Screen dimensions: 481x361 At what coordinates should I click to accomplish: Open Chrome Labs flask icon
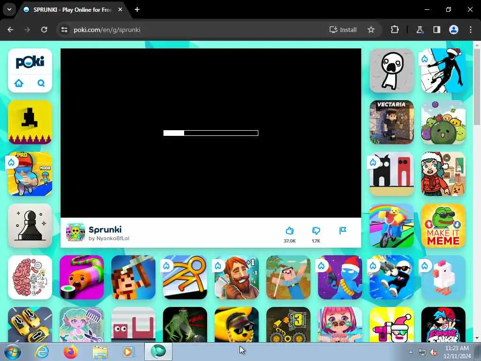(x=419, y=30)
